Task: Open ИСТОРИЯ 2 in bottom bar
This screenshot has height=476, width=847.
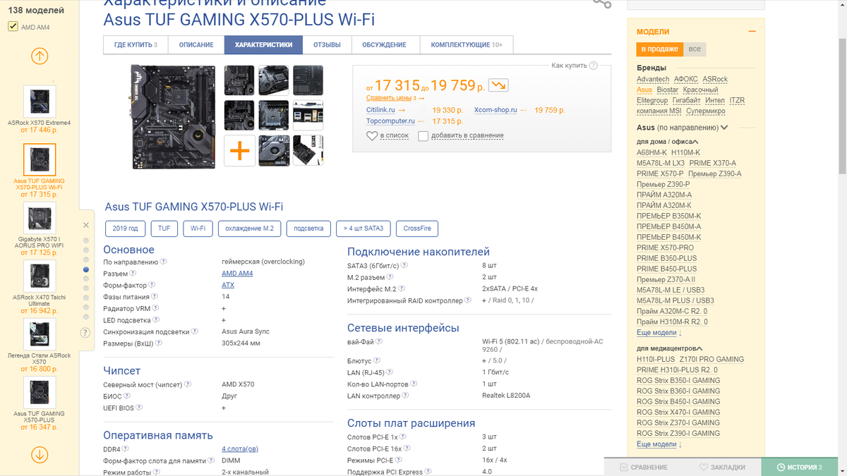Action: (800, 467)
